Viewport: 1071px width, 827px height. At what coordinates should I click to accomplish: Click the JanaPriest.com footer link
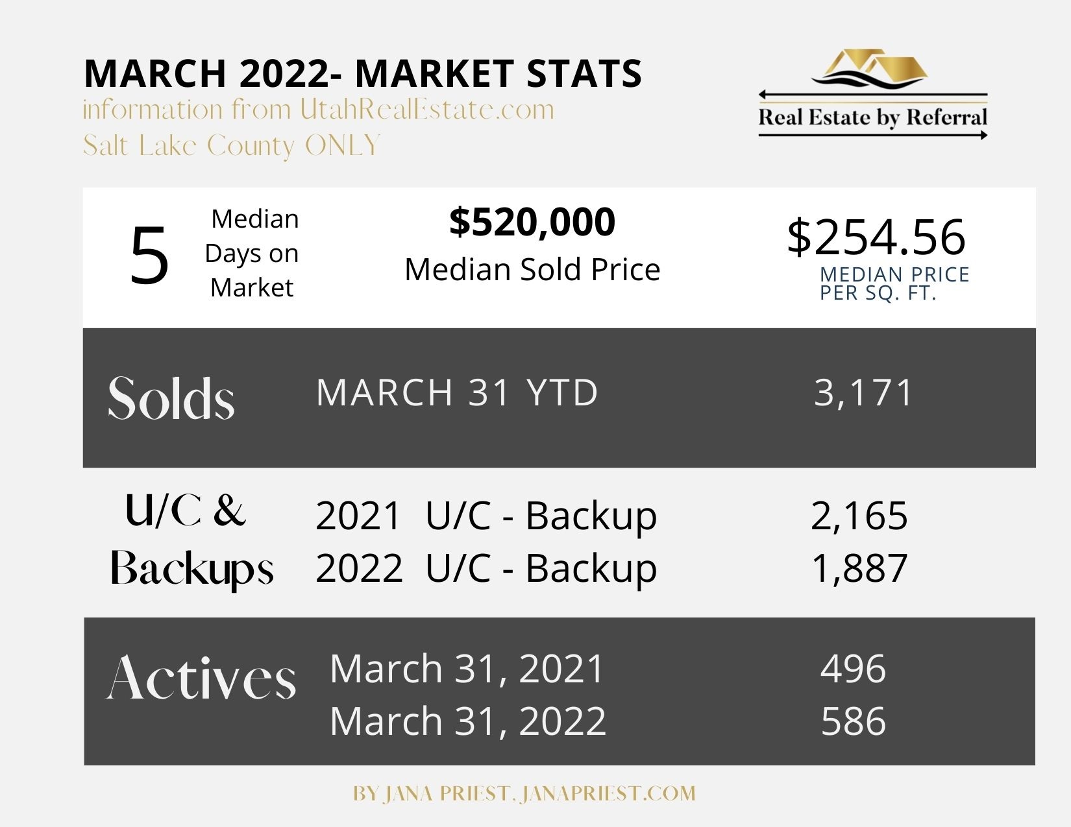(x=608, y=793)
